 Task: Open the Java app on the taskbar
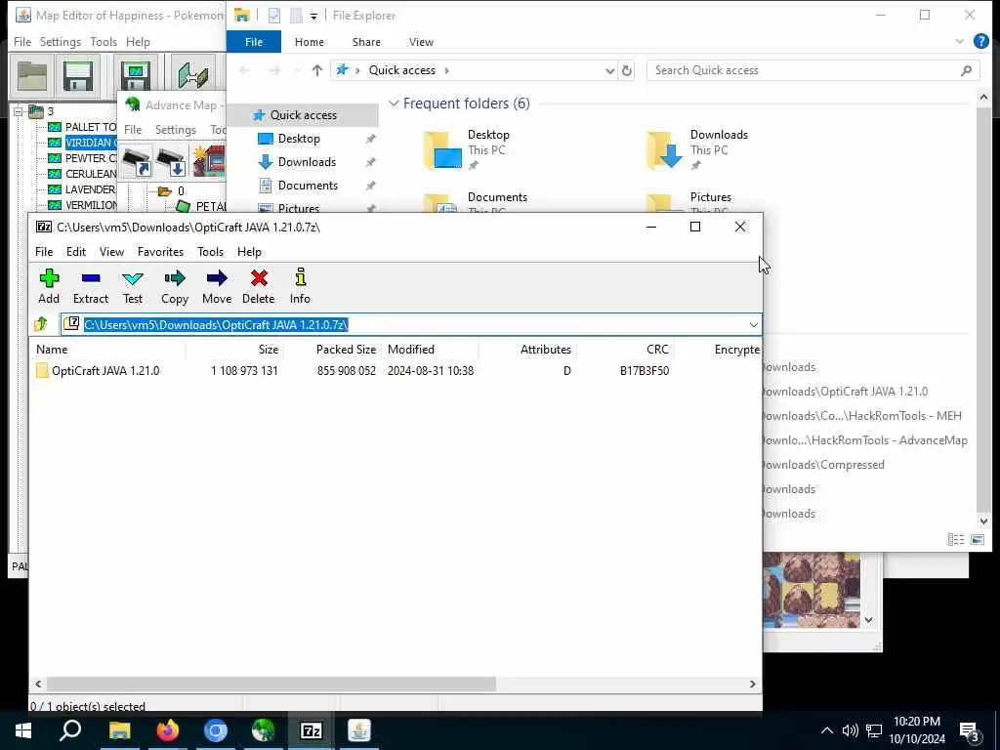359,730
